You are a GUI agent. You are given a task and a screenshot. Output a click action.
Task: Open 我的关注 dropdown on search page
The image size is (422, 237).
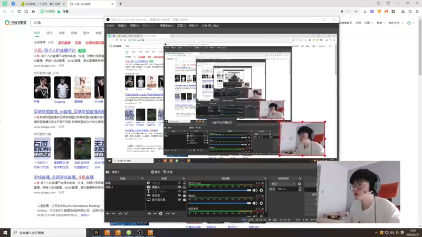click(x=396, y=23)
